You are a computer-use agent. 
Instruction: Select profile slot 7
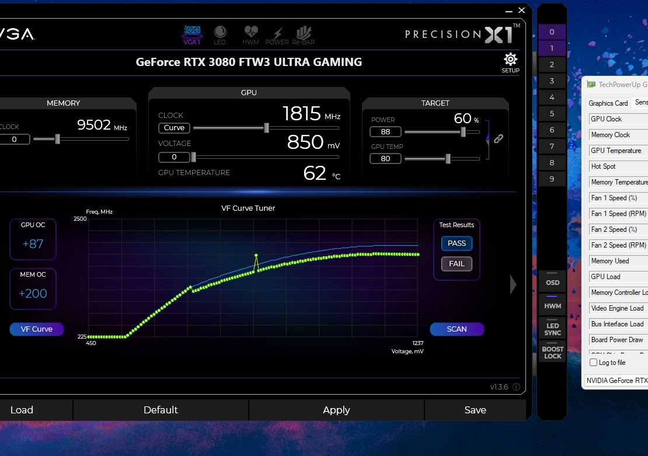click(552, 147)
